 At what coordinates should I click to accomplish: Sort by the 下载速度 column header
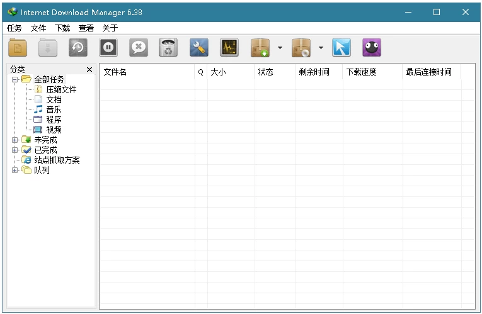361,72
